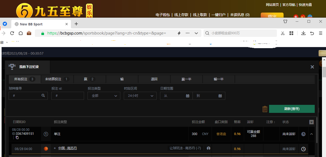Switch to the 输一半 tab
This screenshot has width=326, height=157.
click(219, 79)
